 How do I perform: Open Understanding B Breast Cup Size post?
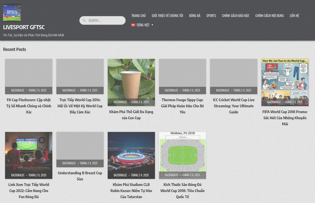pyautogui.click(x=80, y=176)
